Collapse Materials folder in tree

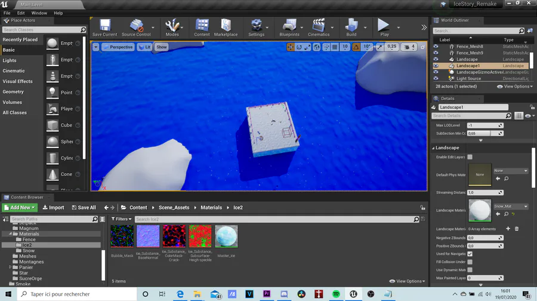click(10, 234)
